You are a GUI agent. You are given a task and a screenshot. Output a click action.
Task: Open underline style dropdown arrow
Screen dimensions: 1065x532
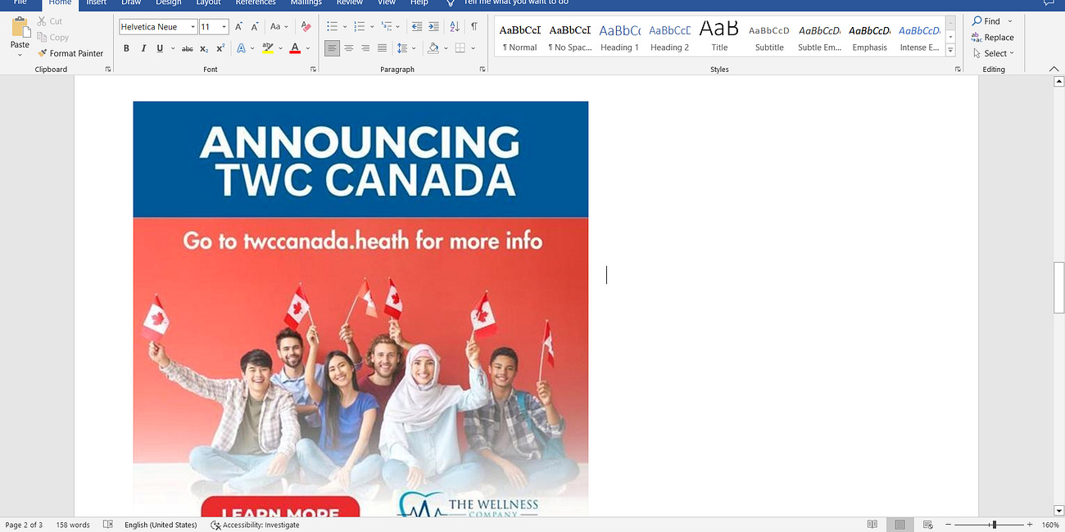pos(171,48)
